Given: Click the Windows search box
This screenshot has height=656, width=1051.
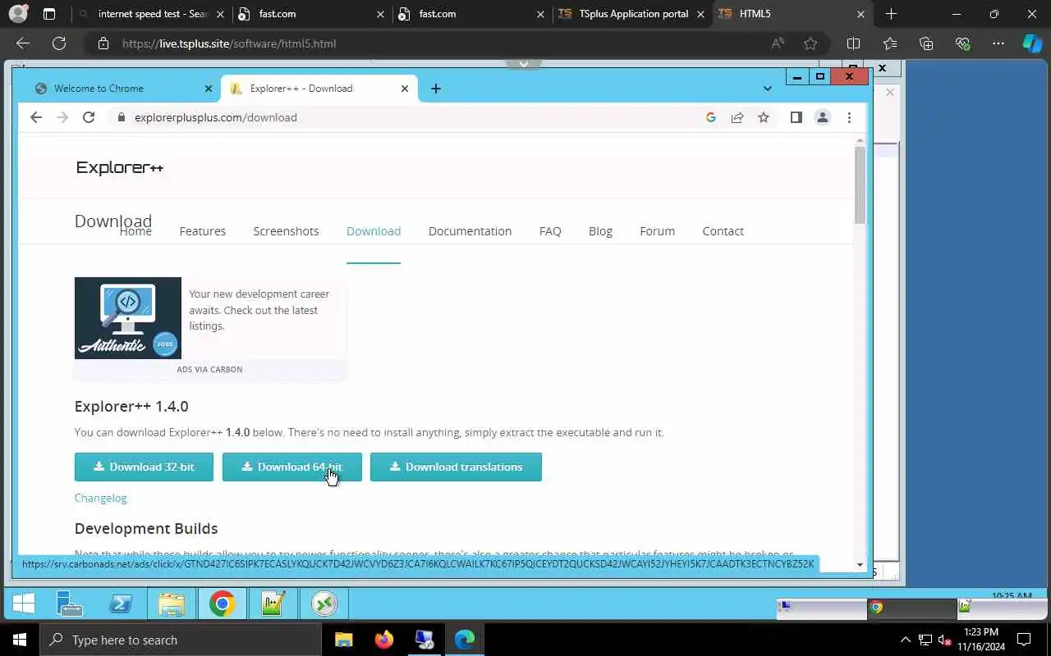Looking at the screenshot, I should click(181, 640).
